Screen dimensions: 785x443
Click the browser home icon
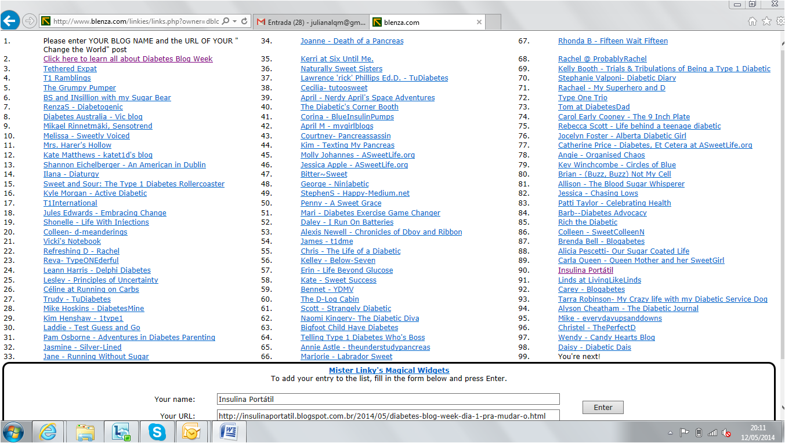coord(753,21)
